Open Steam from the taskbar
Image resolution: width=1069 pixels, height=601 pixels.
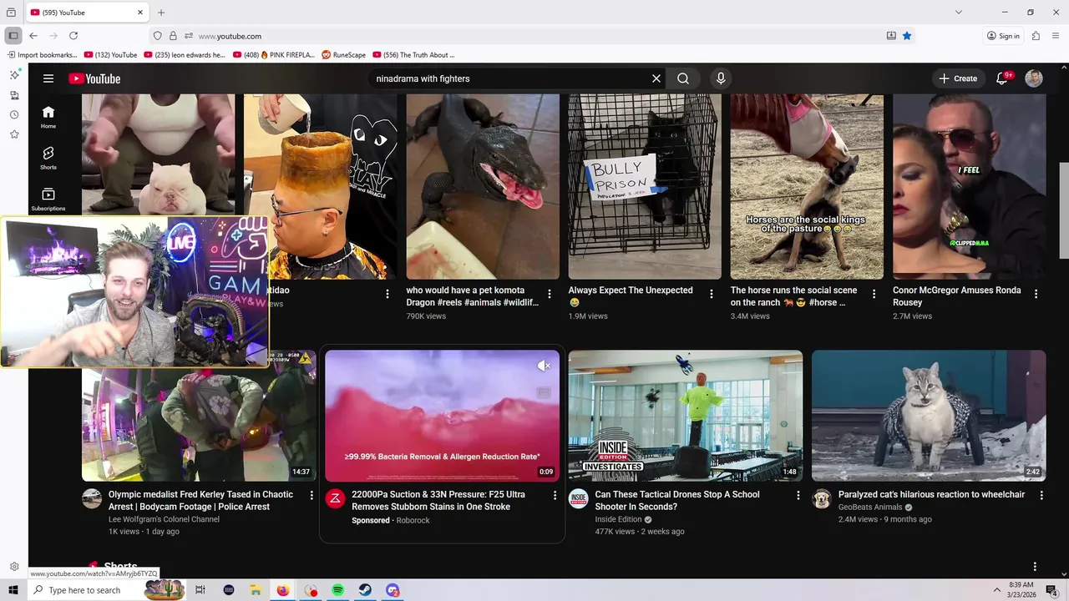point(366,590)
